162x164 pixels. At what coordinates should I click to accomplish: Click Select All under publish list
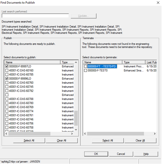pos(29,140)
